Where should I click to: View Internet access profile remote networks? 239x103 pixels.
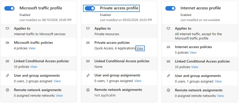tap(220, 96)
